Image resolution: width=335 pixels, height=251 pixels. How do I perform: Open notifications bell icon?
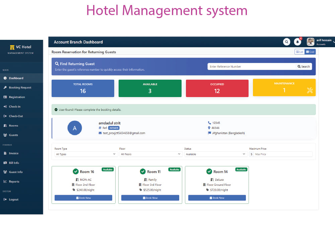coord(297,42)
